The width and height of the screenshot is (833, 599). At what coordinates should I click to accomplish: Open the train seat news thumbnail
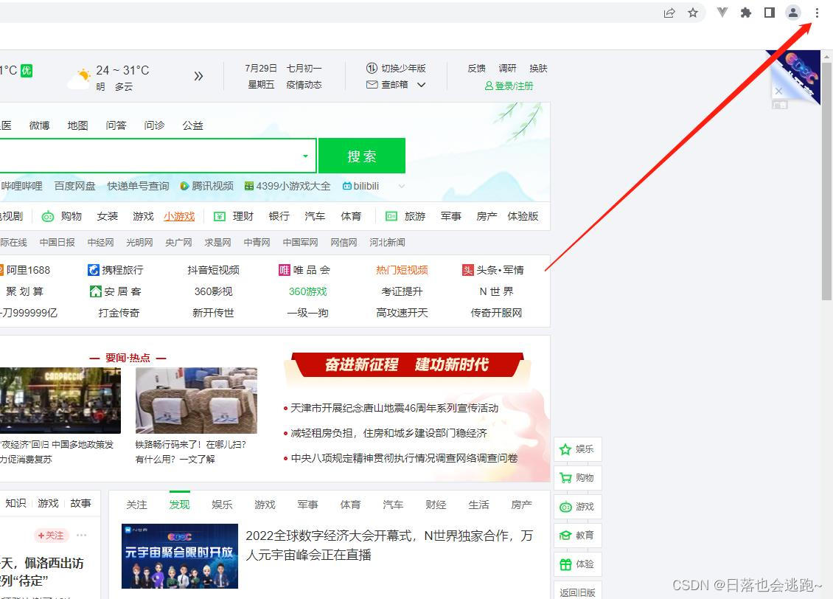pos(196,401)
